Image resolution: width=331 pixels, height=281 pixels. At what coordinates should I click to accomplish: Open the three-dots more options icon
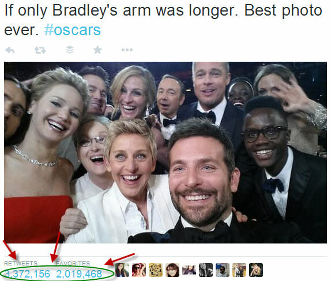tap(127, 50)
